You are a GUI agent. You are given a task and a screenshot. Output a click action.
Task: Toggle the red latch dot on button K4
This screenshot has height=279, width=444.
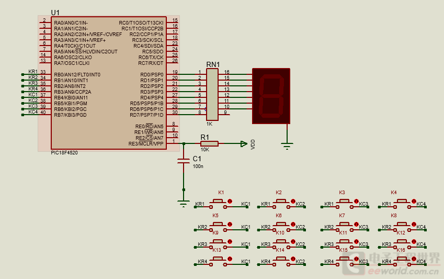pos(414,202)
